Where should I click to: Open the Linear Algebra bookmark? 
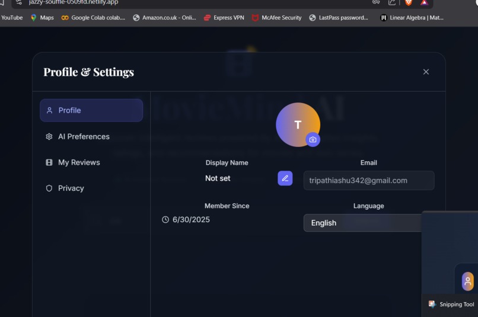pos(412,18)
